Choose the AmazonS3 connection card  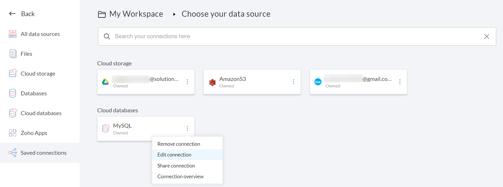click(x=252, y=82)
